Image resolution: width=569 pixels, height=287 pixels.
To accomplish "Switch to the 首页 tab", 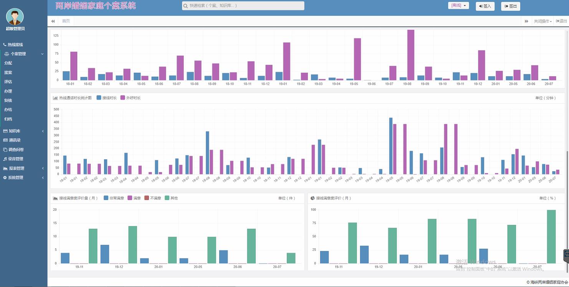I will 66,21.
